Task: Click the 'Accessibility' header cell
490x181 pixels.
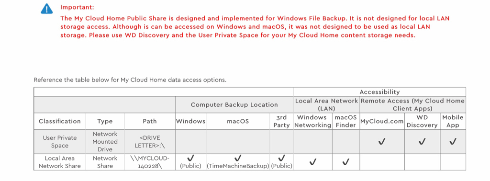Action: 379,92
